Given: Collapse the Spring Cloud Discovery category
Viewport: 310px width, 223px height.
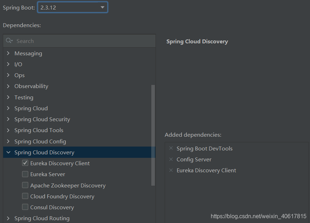Looking at the screenshot, I should [x=8, y=152].
